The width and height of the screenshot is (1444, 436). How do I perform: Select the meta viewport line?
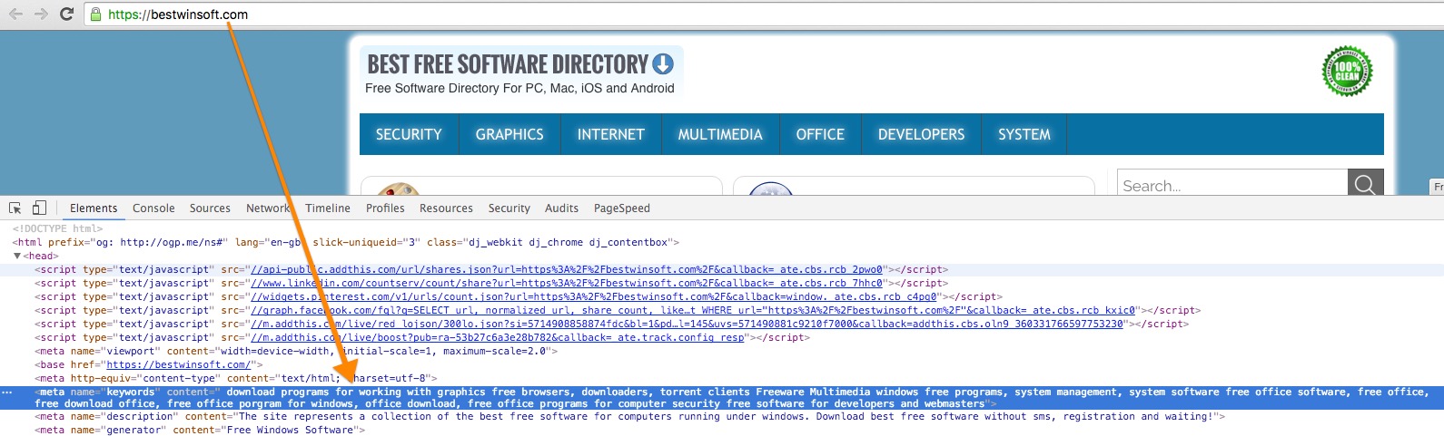pyautogui.click(x=296, y=352)
